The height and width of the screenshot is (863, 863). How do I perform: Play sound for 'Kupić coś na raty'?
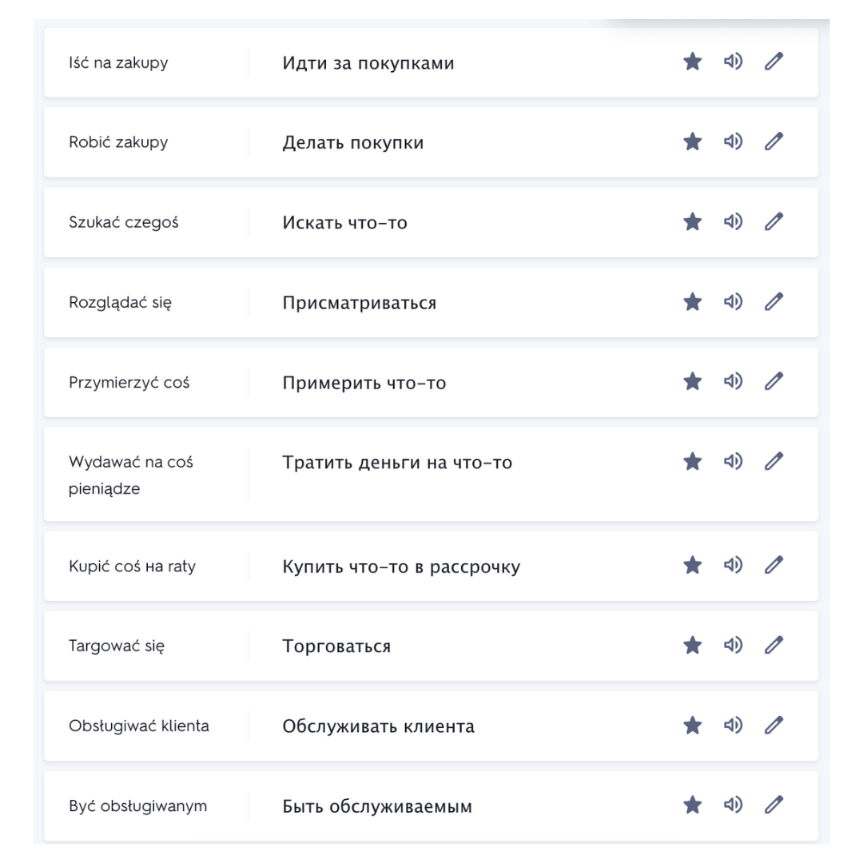[733, 565]
